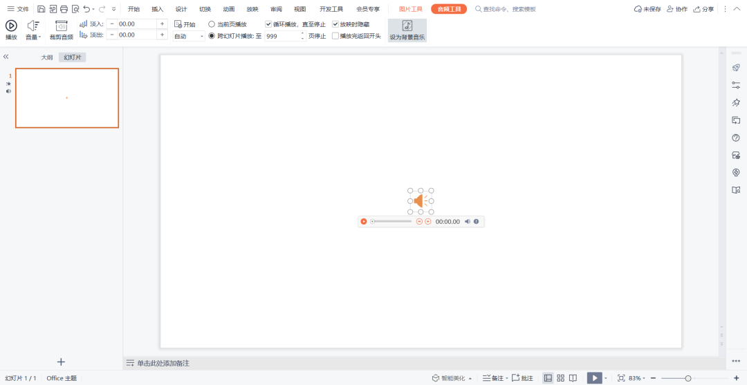Open the star animation icon in sidebar

coord(736,102)
